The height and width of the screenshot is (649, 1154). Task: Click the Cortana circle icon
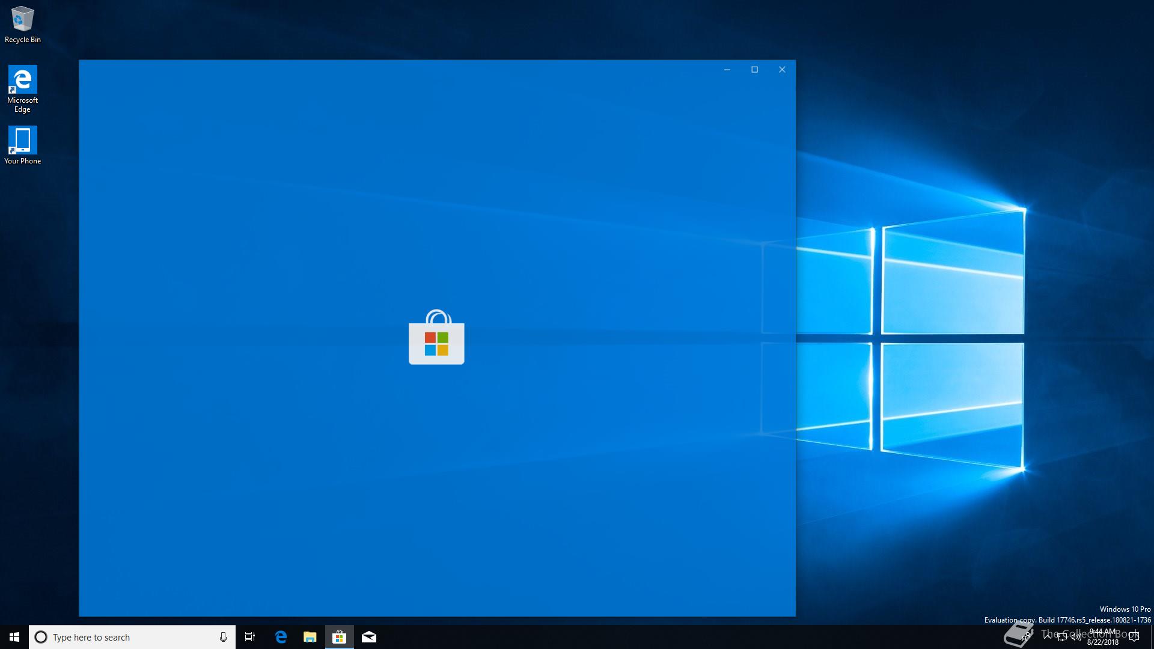point(41,637)
